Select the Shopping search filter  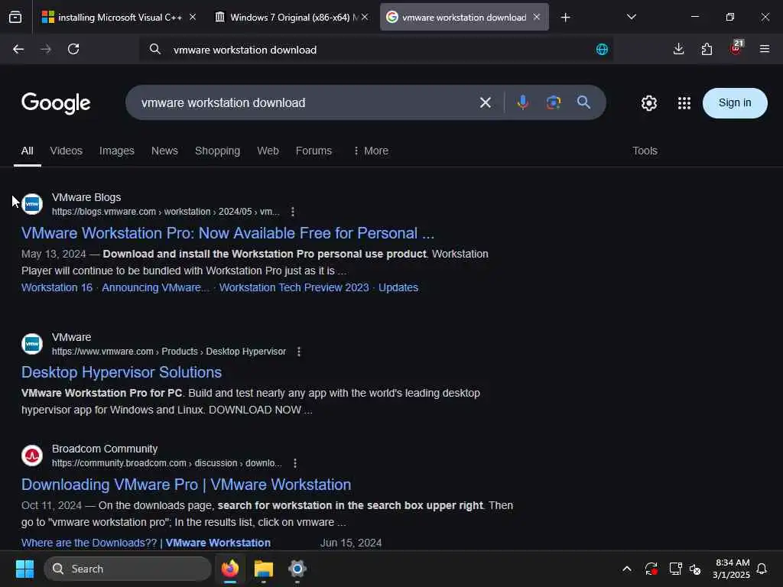pyautogui.click(x=217, y=151)
